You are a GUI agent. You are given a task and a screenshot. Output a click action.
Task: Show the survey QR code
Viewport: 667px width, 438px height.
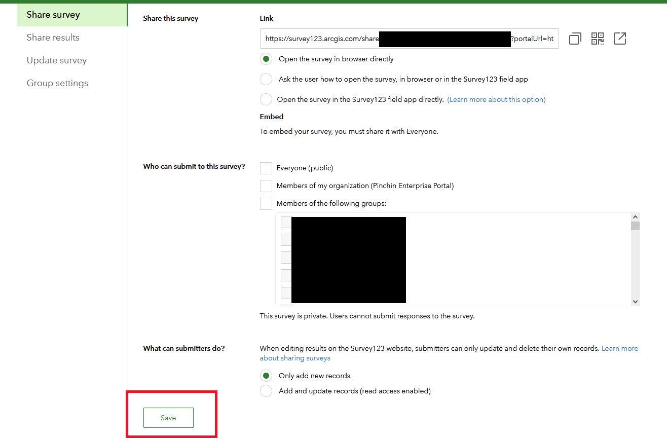pos(597,38)
